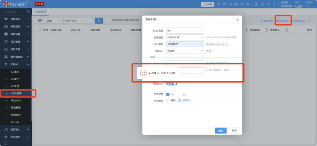Click the SSID密码 input field
317x146 pixels.
click(x=185, y=44)
